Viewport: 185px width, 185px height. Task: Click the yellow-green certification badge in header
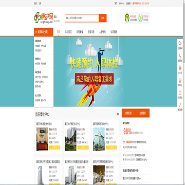pos(127,18)
